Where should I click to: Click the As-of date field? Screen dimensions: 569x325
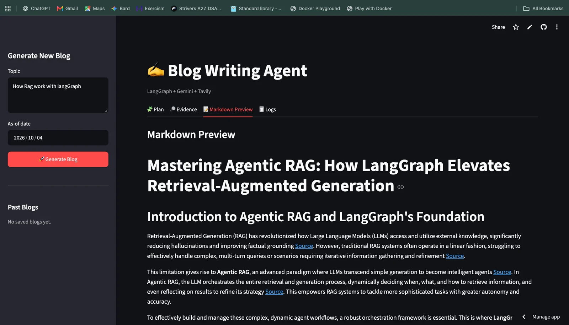point(58,137)
